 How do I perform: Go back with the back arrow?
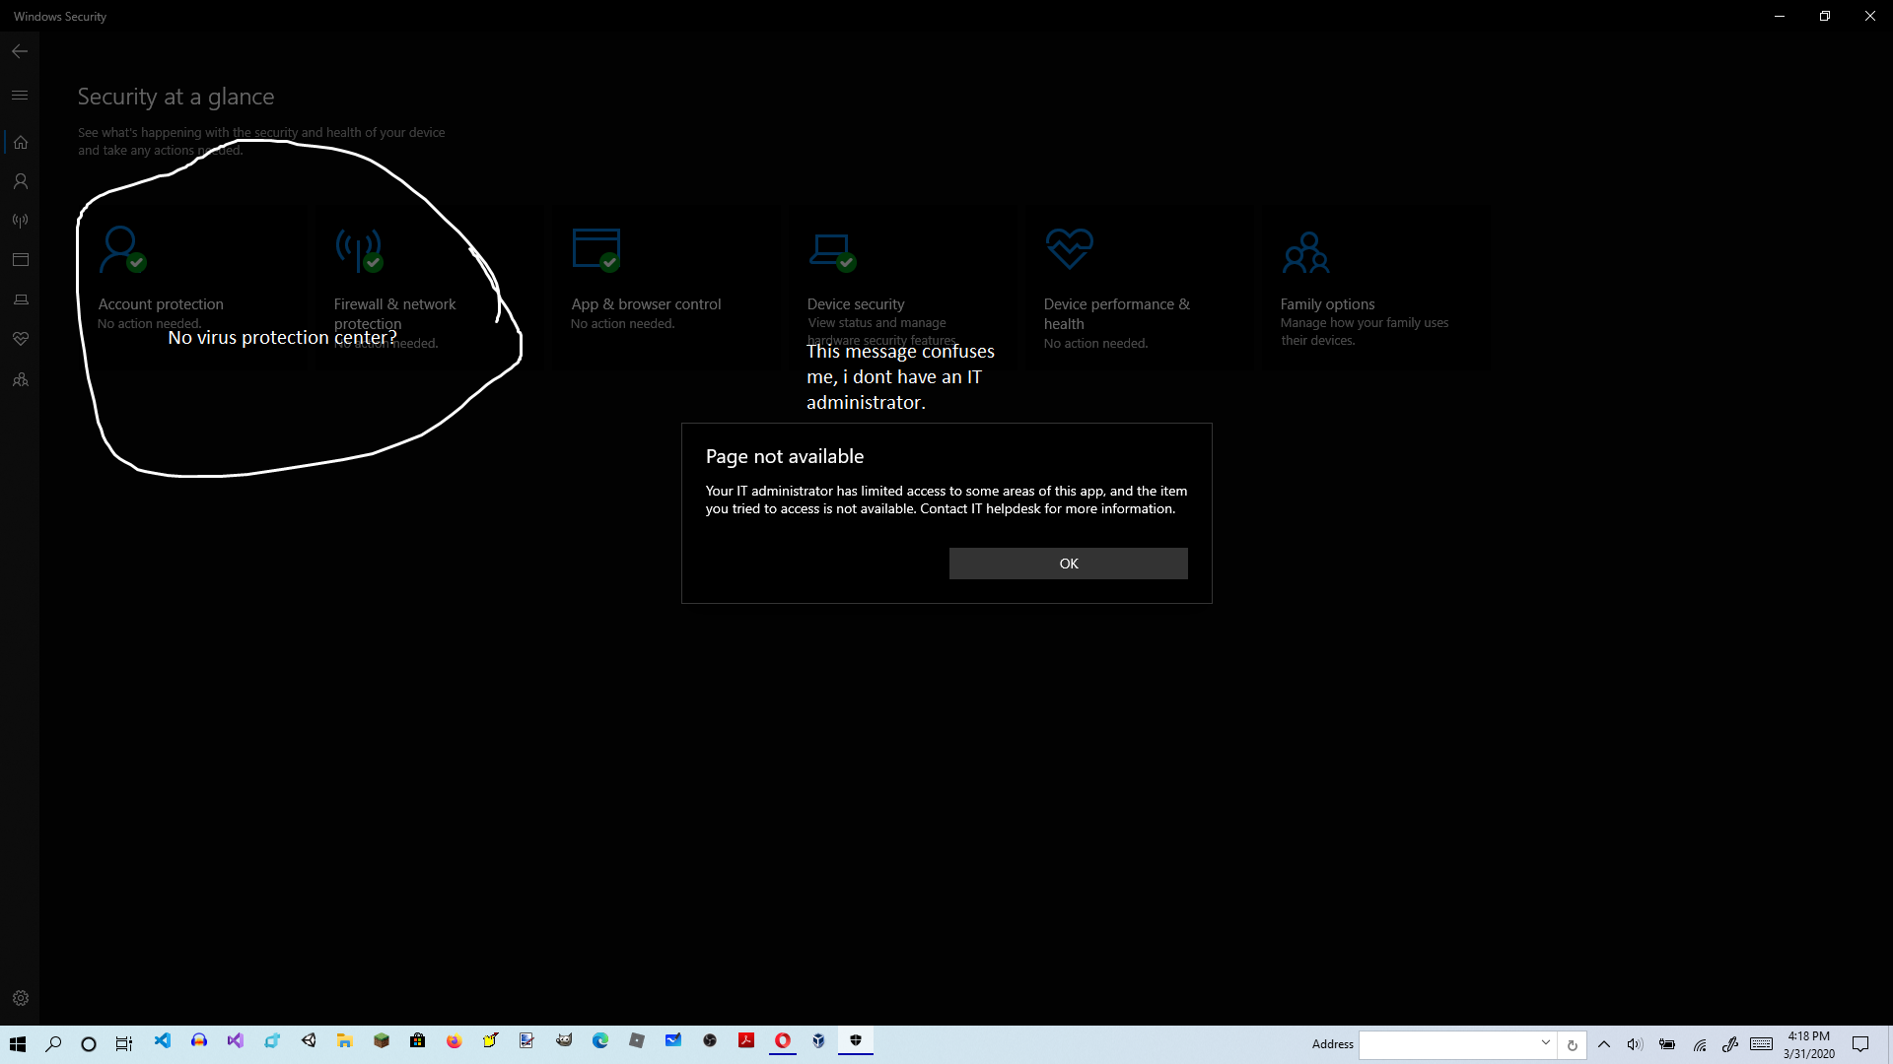20,51
